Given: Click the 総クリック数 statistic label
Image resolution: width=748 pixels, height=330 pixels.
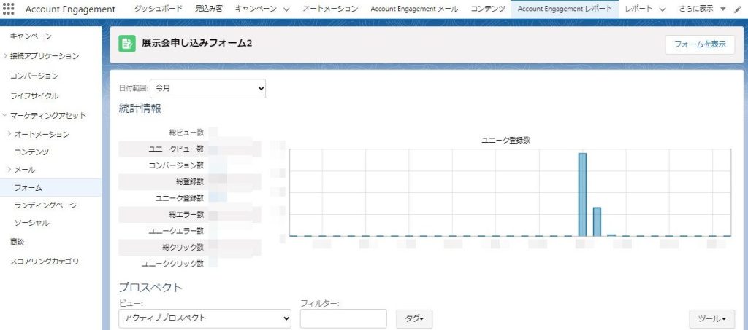Looking at the screenshot, I should click(183, 247).
